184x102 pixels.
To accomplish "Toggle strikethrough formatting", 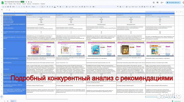I will coord(52,7).
